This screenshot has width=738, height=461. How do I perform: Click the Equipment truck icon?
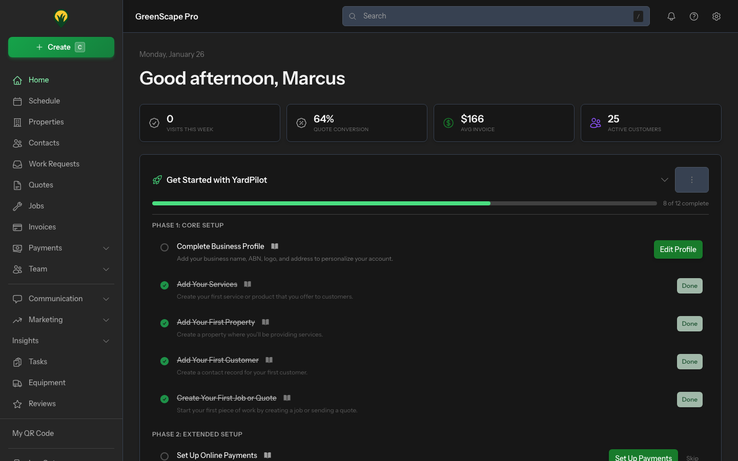[x=16, y=383]
